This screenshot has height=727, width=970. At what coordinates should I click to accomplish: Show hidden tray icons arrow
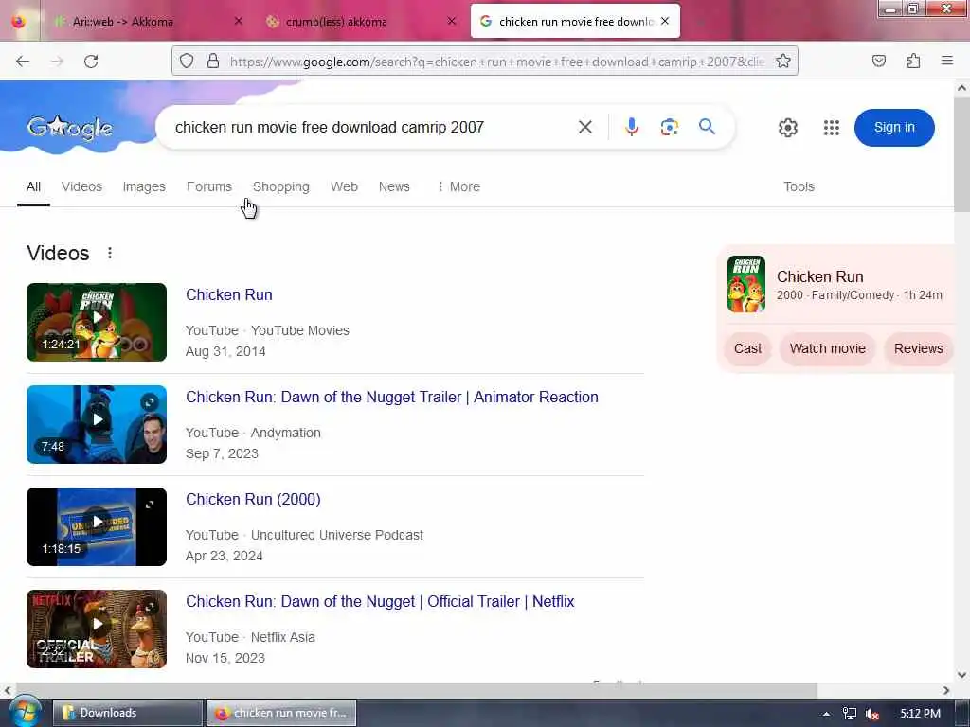click(x=826, y=714)
